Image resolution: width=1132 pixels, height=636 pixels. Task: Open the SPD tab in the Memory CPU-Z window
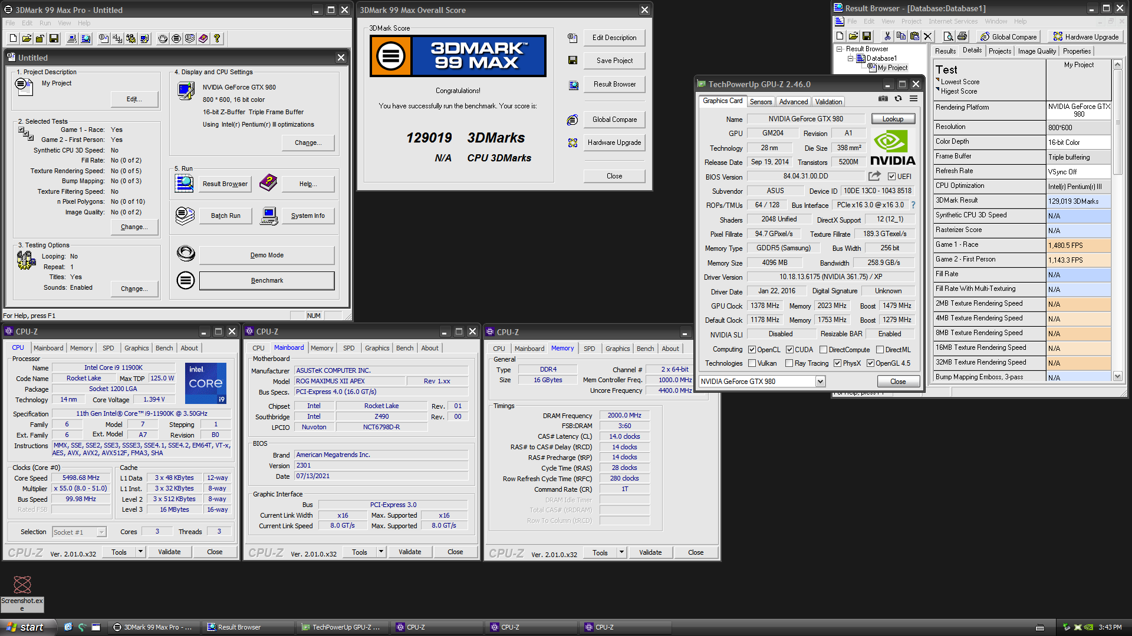[589, 349]
